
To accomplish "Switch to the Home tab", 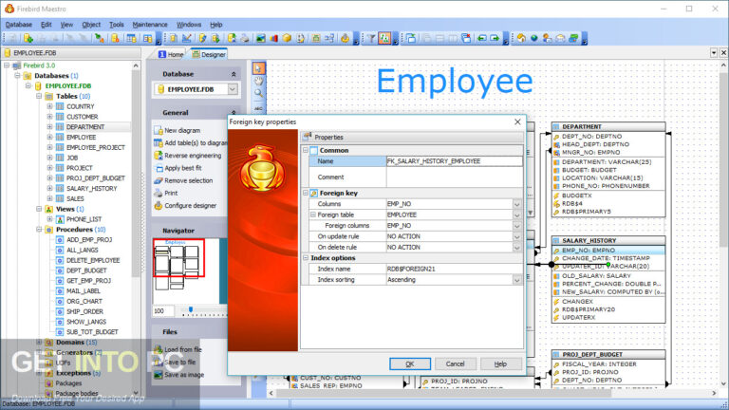I will click(171, 54).
